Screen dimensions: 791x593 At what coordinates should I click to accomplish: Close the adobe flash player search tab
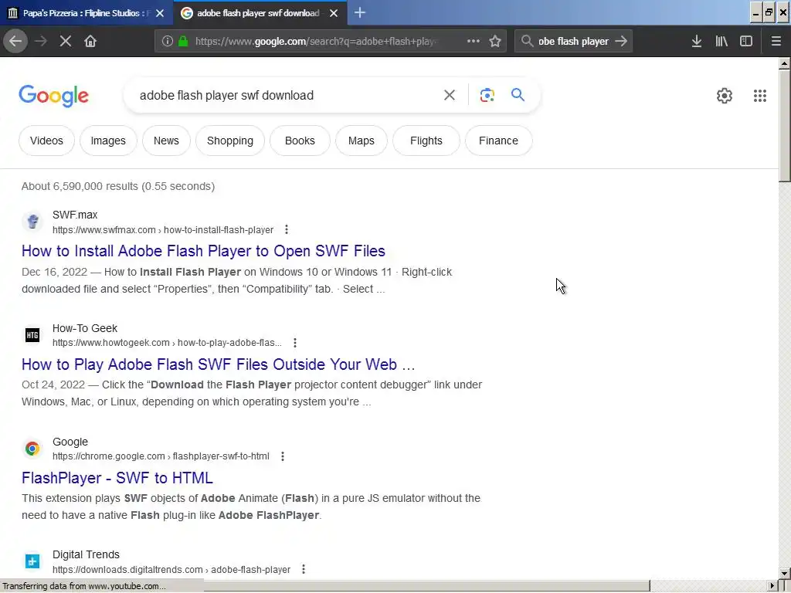click(334, 13)
